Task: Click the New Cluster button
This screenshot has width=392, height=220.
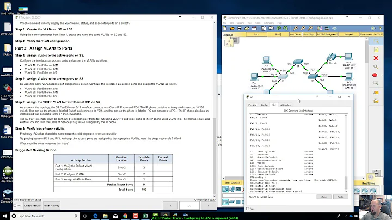Action: (x=295, y=34)
